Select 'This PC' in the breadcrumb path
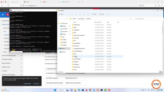The width and height of the screenshot is (164, 92). point(74,19)
